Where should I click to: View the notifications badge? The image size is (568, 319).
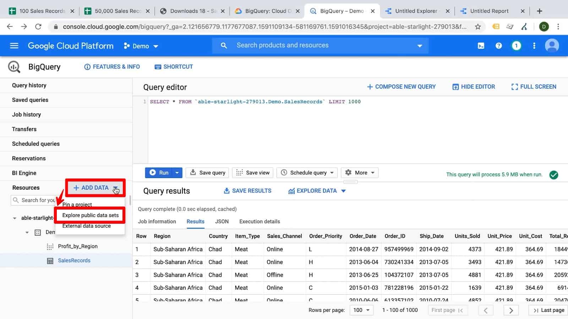[516, 45]
